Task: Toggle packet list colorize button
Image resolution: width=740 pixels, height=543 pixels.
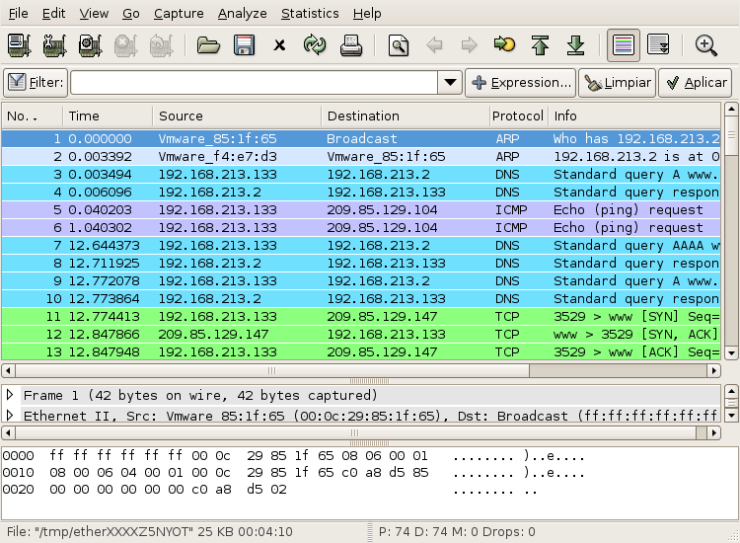Action: tap(624, 45)
